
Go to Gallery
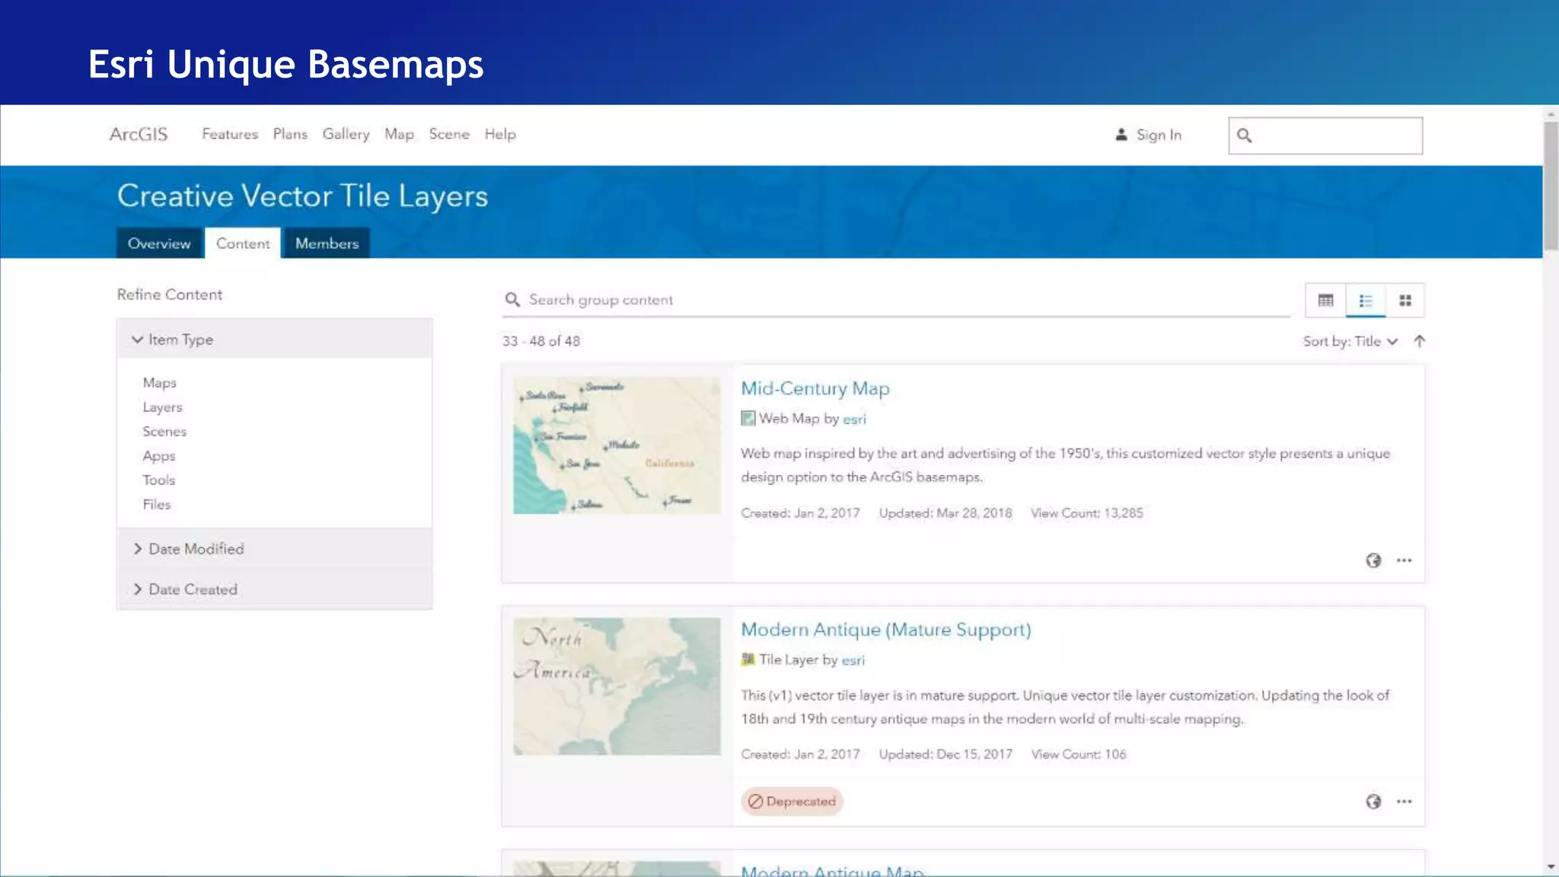coord(346,134)
